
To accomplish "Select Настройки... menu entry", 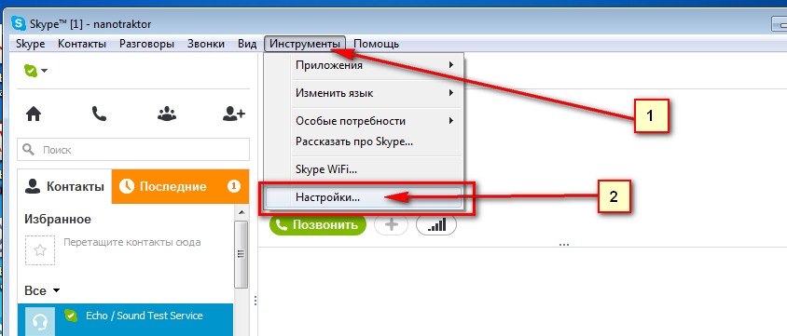I will pos(364,197).
